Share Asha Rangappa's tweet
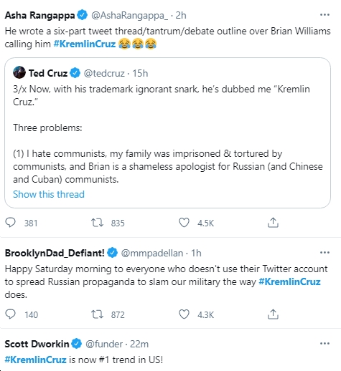 tap(273, 223)
